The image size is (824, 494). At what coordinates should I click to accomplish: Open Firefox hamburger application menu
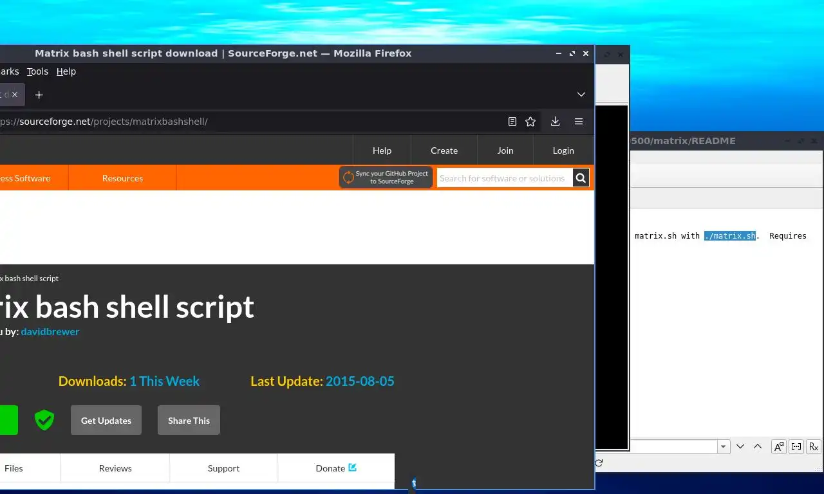point(579,122)
